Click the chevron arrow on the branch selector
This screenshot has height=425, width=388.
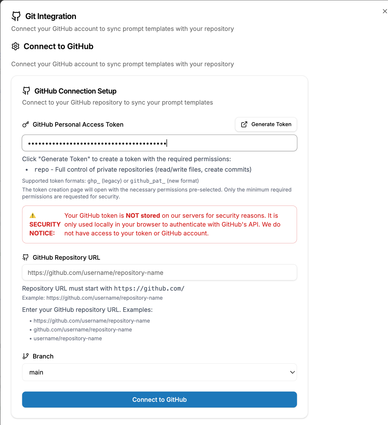293,372
